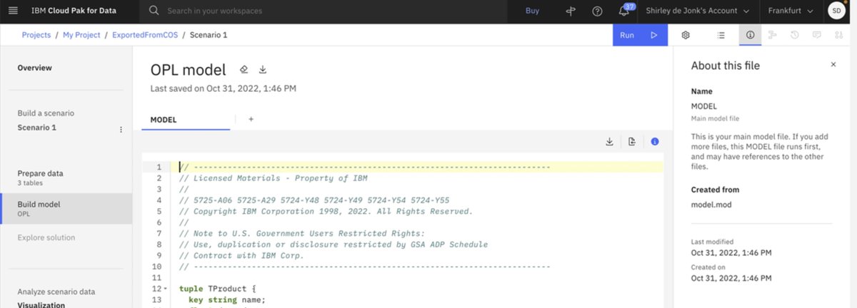
Task: Click the search magnifier icon
Action: [154, 11]
